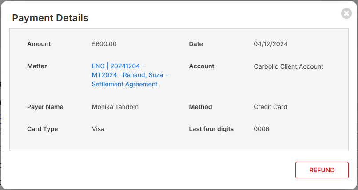The width and height of the screenshot is (358, 190).
Task: Click the Account field label
Action: click(201, 66)
